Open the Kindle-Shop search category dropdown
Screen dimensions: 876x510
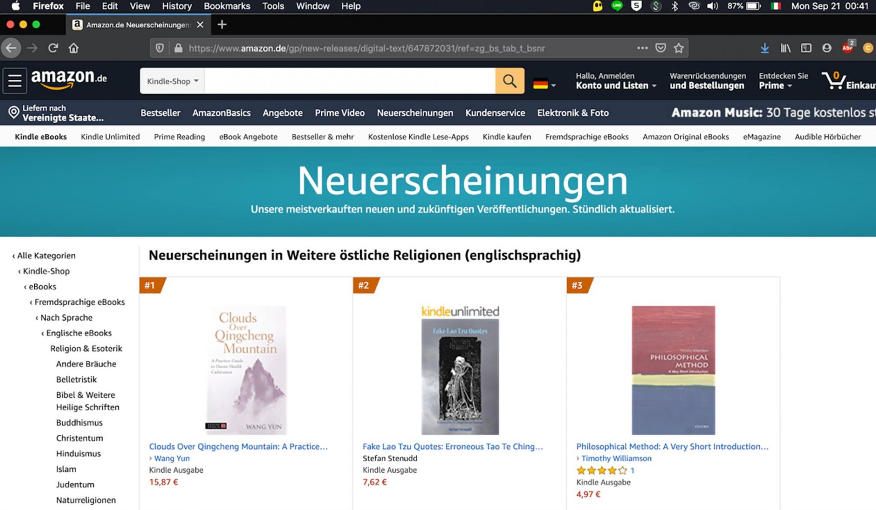(172, 81)
